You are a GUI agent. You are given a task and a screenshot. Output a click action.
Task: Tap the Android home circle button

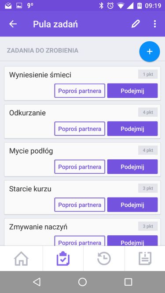[x=82, y=282]
